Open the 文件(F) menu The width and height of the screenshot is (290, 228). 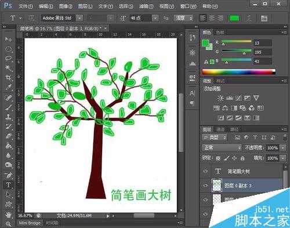coord(26,6)
